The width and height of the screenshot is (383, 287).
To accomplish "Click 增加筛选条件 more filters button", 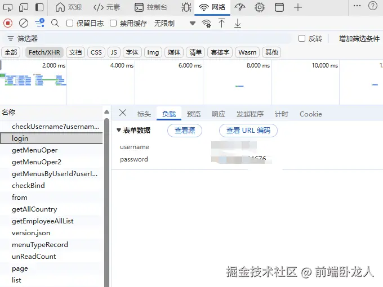I will 359,39.
